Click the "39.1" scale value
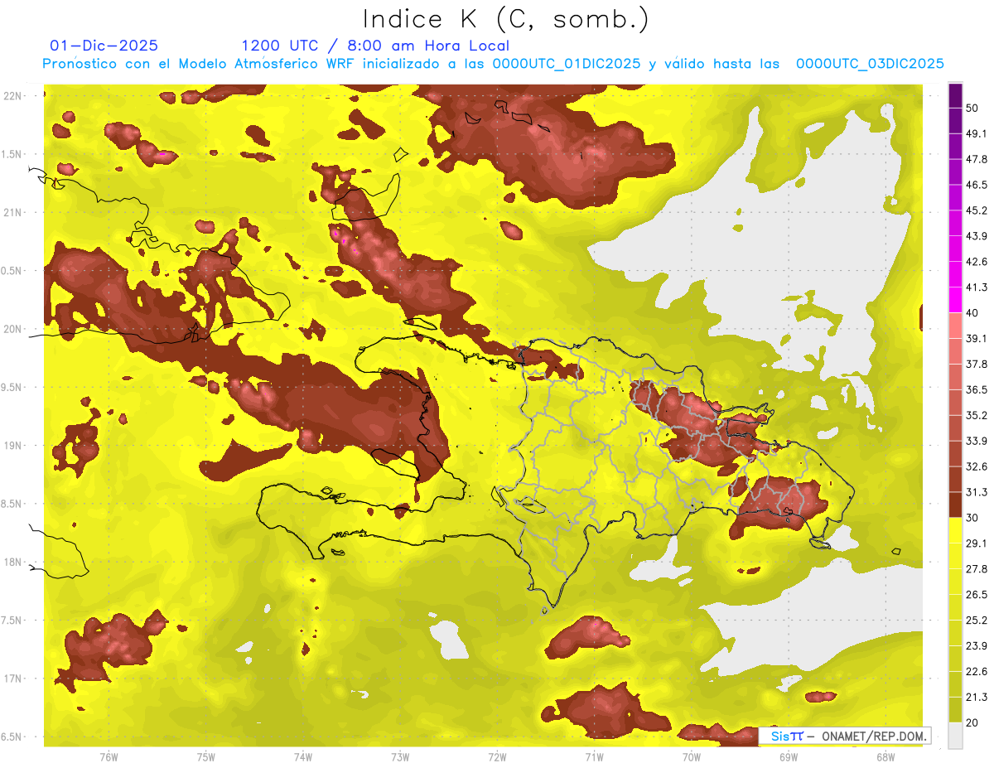Image resolution: width=994 pixels, height=768 pixels. click(x=976, y=339)
